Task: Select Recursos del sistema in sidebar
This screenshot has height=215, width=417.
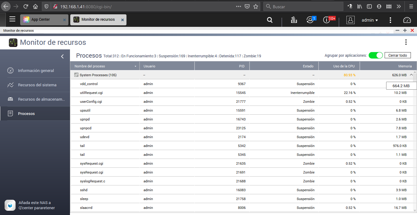Action: tap(37, 85)
